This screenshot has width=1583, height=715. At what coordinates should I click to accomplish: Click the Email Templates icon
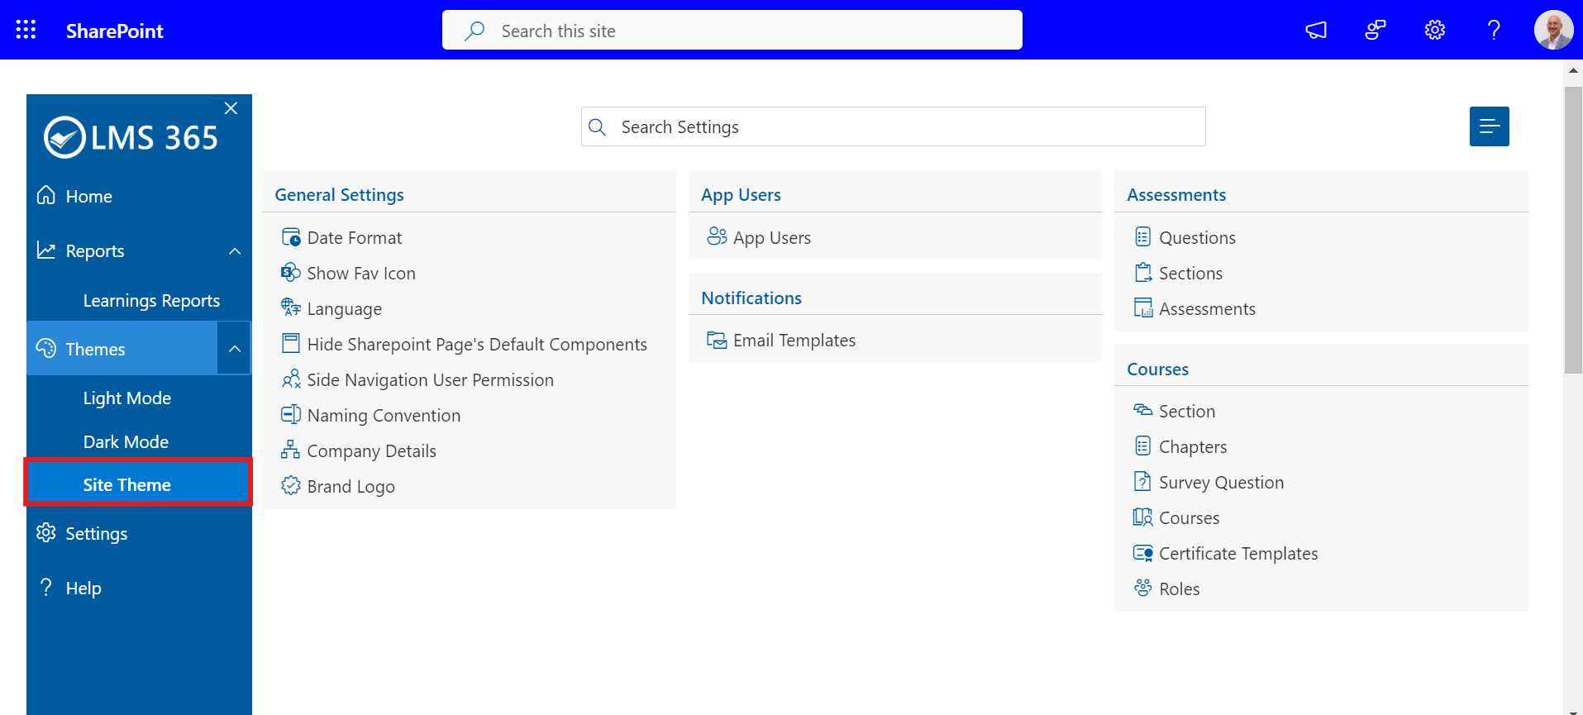(x=717, y=340)
